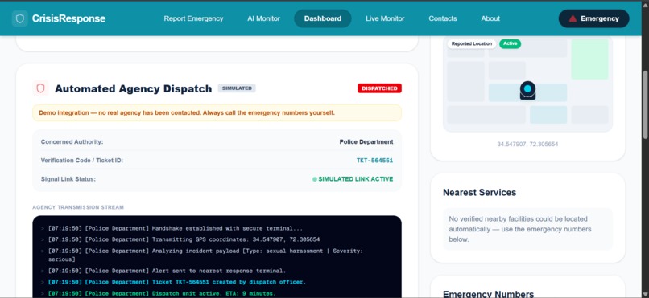Click the location pin marker on the map

(x=527, y=91)
